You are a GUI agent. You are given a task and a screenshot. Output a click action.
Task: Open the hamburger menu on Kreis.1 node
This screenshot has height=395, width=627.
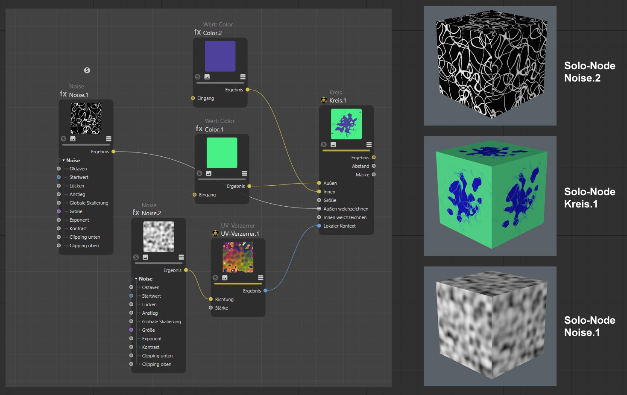[x=369, y=145]
